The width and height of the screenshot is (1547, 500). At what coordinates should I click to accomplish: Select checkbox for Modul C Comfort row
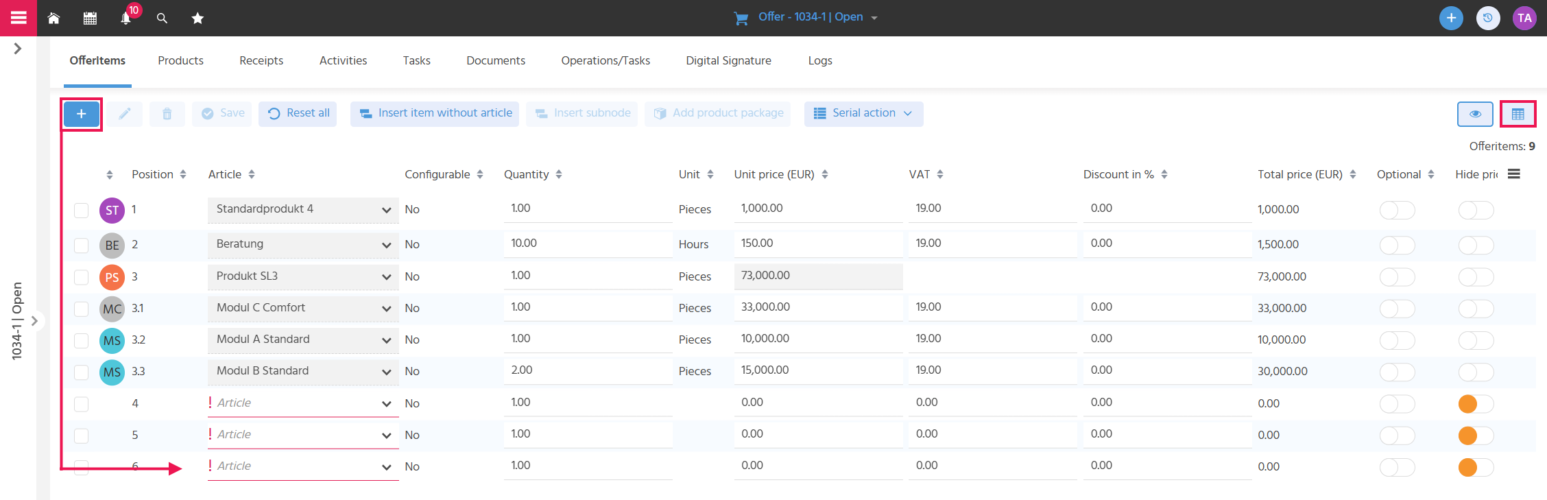pyautogui.click(x=81, y=309)
